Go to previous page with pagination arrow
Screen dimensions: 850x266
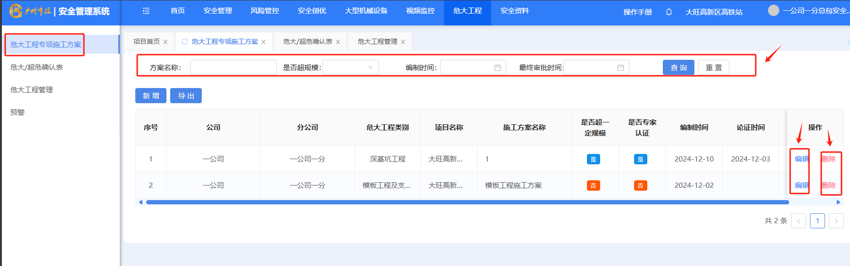[x=798, y=221]
